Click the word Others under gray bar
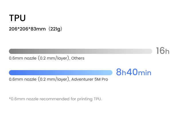This screenshot has height=114, width=189. (78, 58)
